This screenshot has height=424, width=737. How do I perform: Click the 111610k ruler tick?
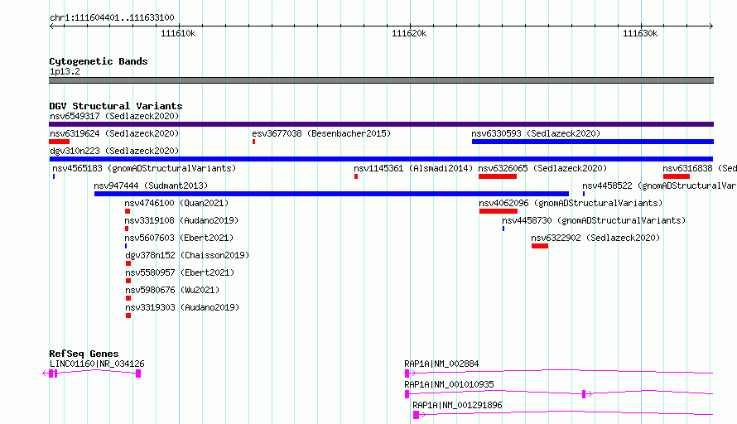click(x=179, y=33)
